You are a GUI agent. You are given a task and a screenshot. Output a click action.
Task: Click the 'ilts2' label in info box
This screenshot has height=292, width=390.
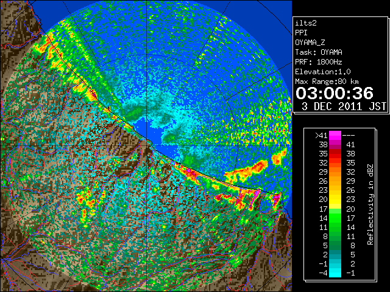306,23
